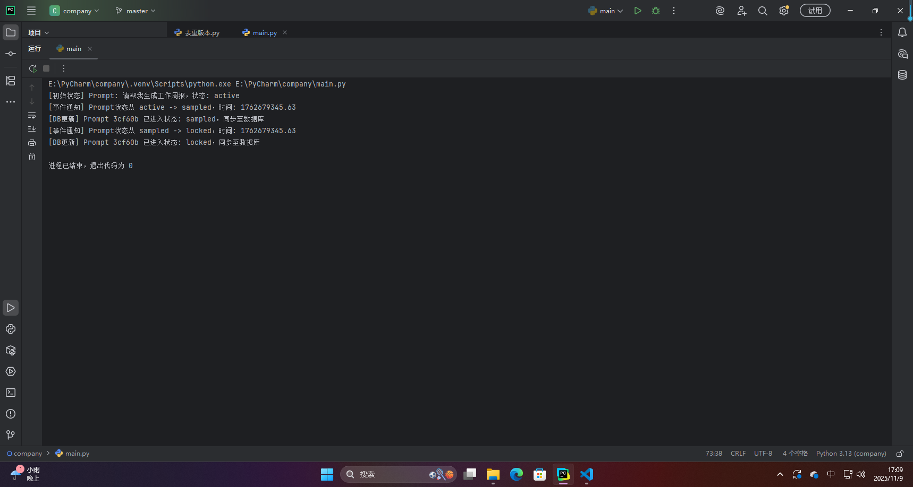Open the Python Packages tool window
This screenshot has height=487, width=913.
(x=11, y=350)
